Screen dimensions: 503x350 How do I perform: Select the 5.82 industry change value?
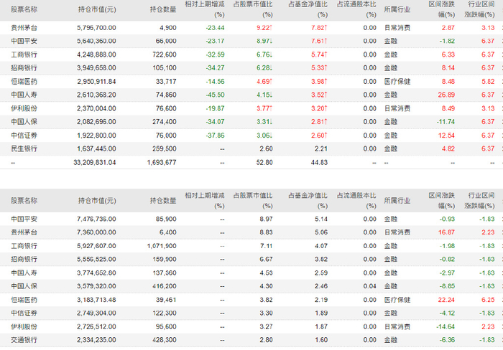pos(488,81)
